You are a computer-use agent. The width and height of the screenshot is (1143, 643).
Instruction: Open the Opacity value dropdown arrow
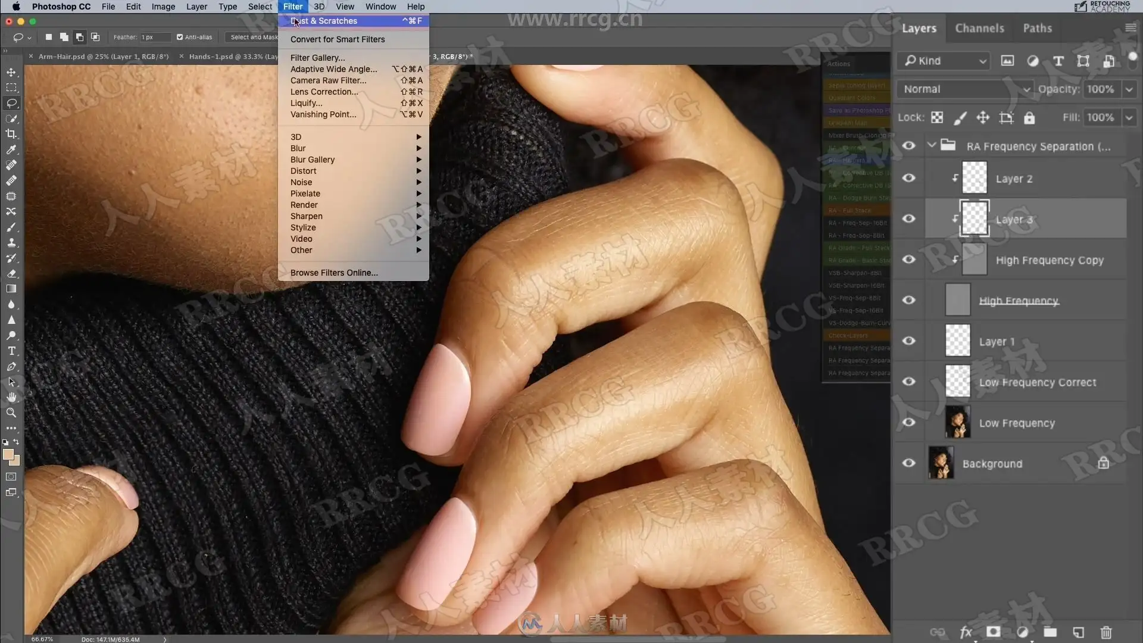[1129, 89]
